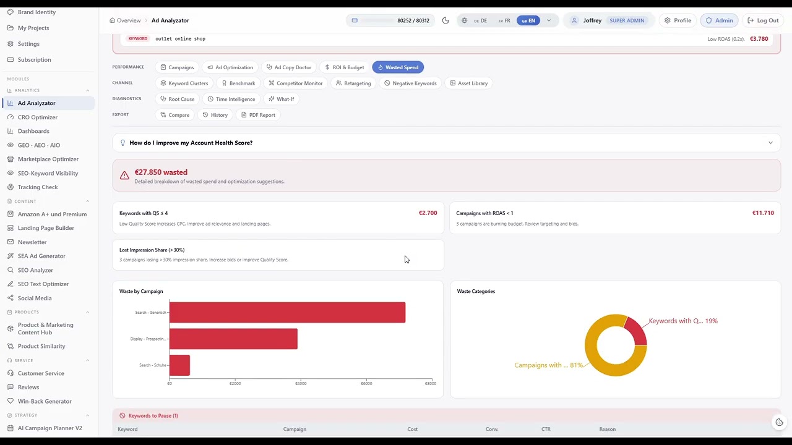Open the Profile page button
This screenshot has width=792, height=445.
(678, 20)
